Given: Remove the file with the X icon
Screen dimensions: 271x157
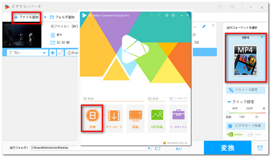Looking at the screenshot, I should (x=213, y=25).
